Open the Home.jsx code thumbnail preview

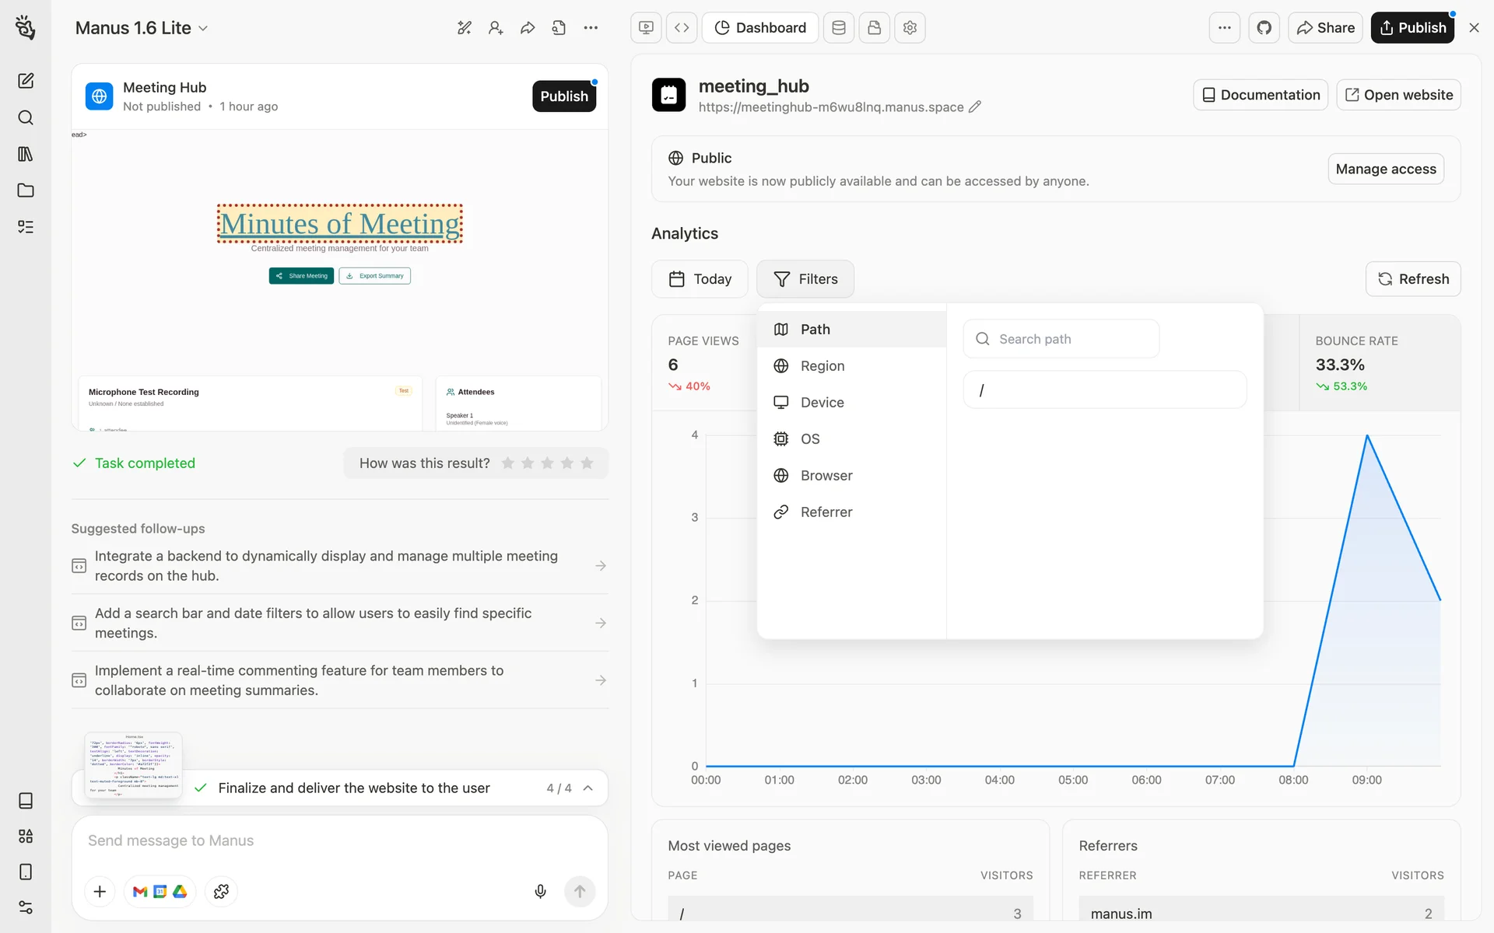pos(133,765)
